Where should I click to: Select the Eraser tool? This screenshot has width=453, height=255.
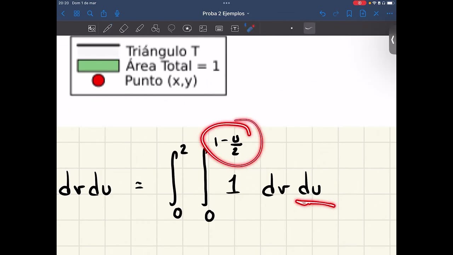124,29
